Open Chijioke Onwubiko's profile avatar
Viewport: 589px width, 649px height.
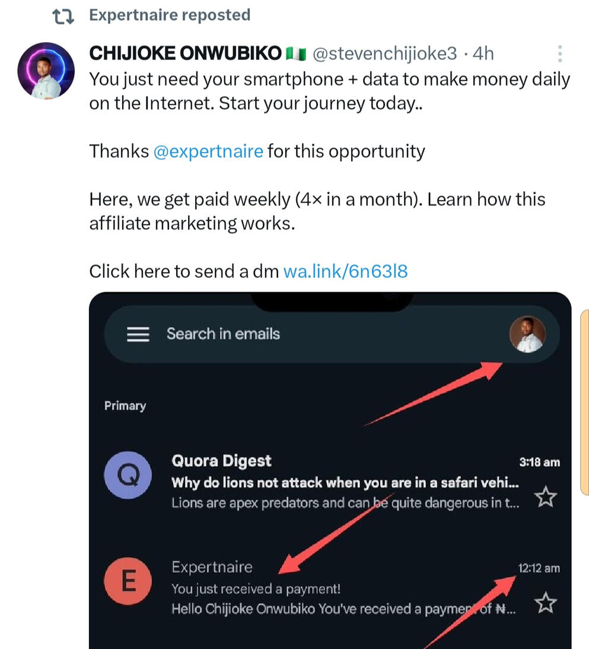[46, 70]
